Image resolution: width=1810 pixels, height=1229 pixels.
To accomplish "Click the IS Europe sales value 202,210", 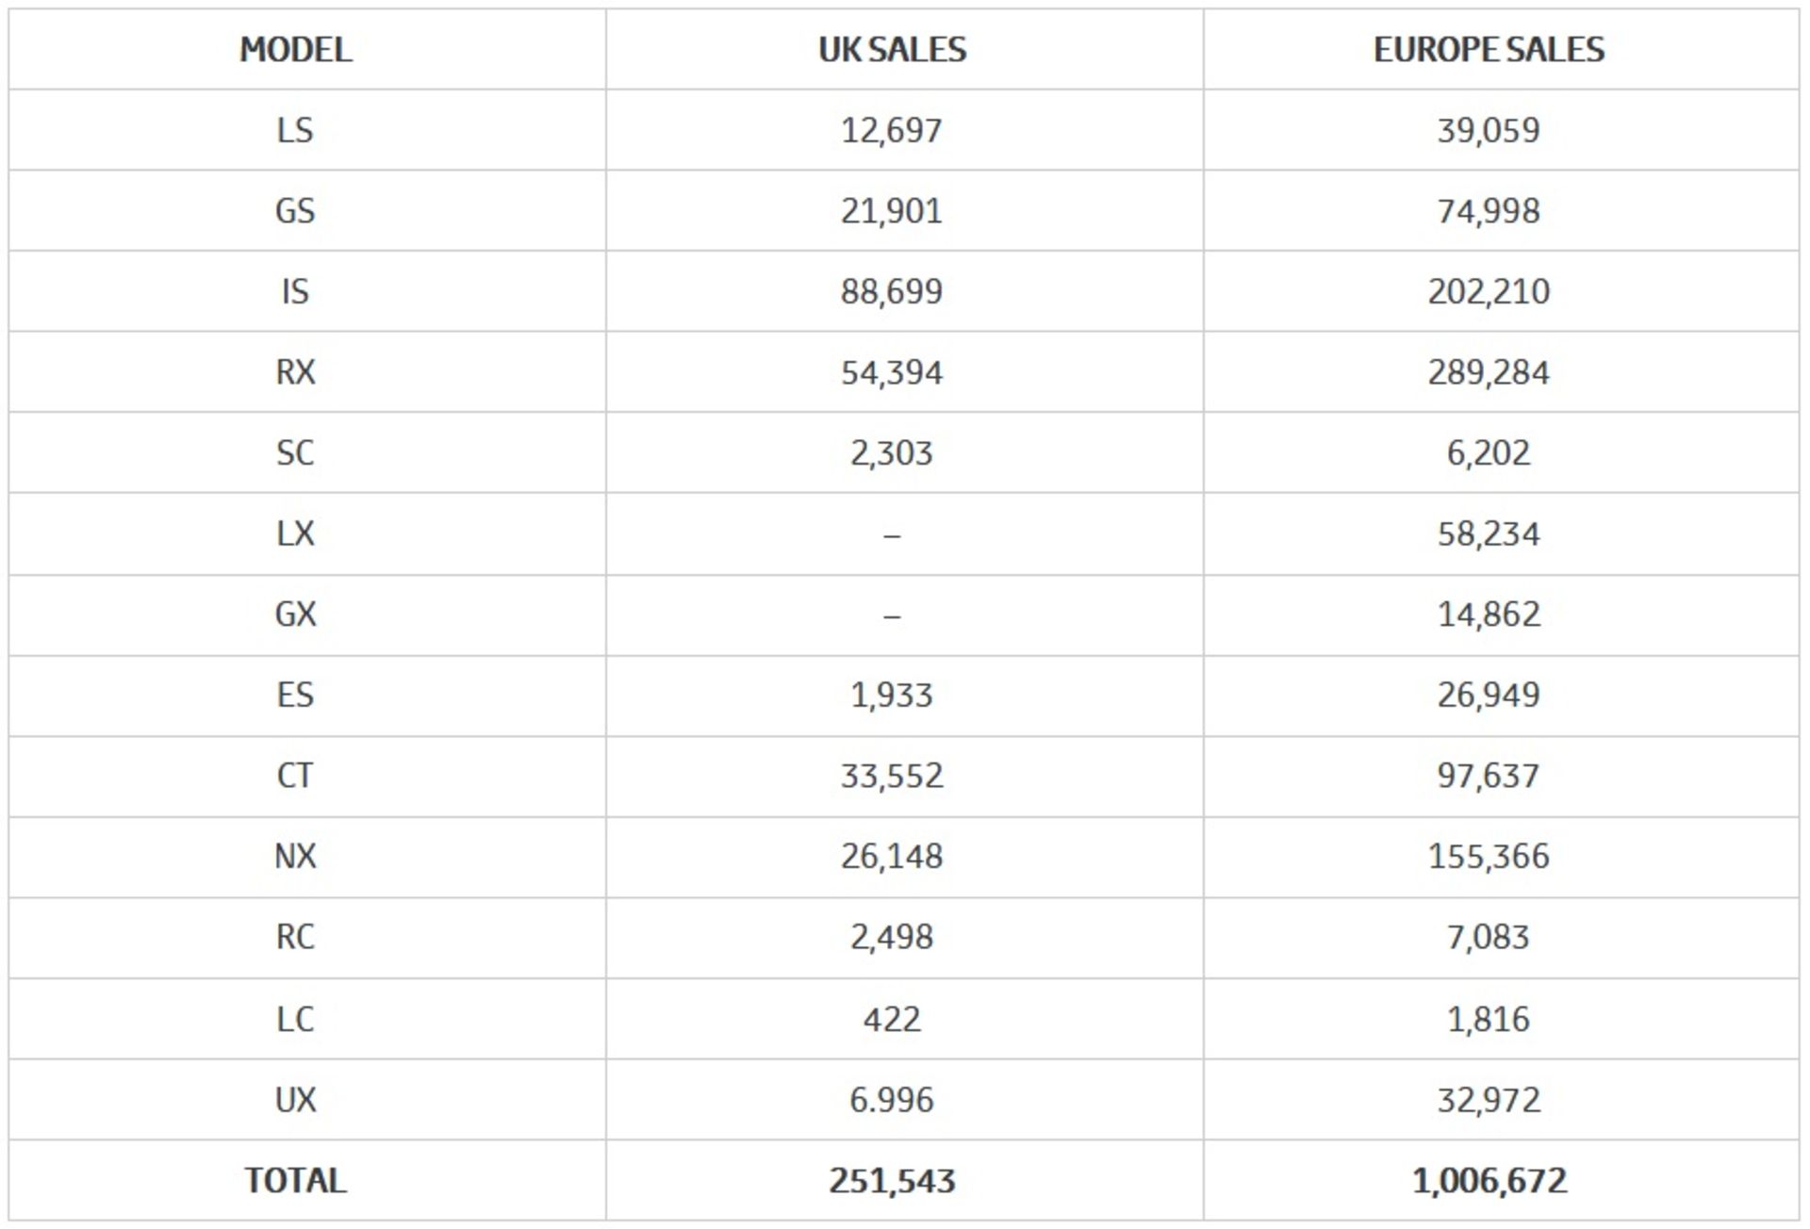I will (x=1489, y=291).
